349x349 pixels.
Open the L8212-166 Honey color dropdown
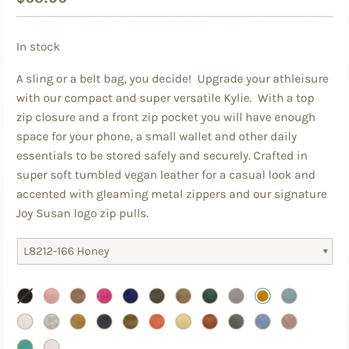pos(175,251)
